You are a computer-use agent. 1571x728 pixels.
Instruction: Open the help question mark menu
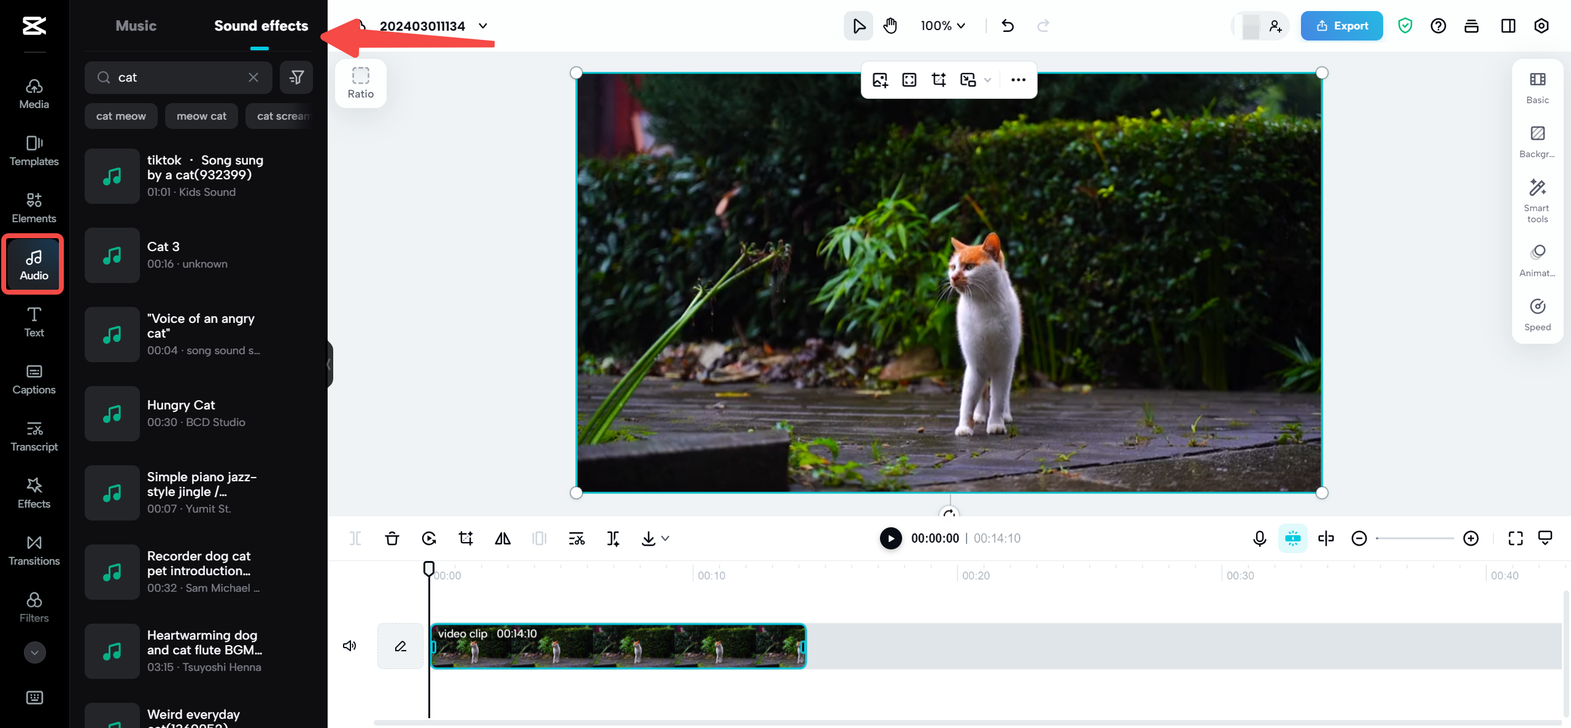[x=1438, y=26]
